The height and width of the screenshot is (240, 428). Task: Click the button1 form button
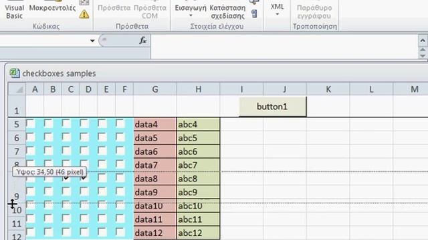[x=273, y=107]
